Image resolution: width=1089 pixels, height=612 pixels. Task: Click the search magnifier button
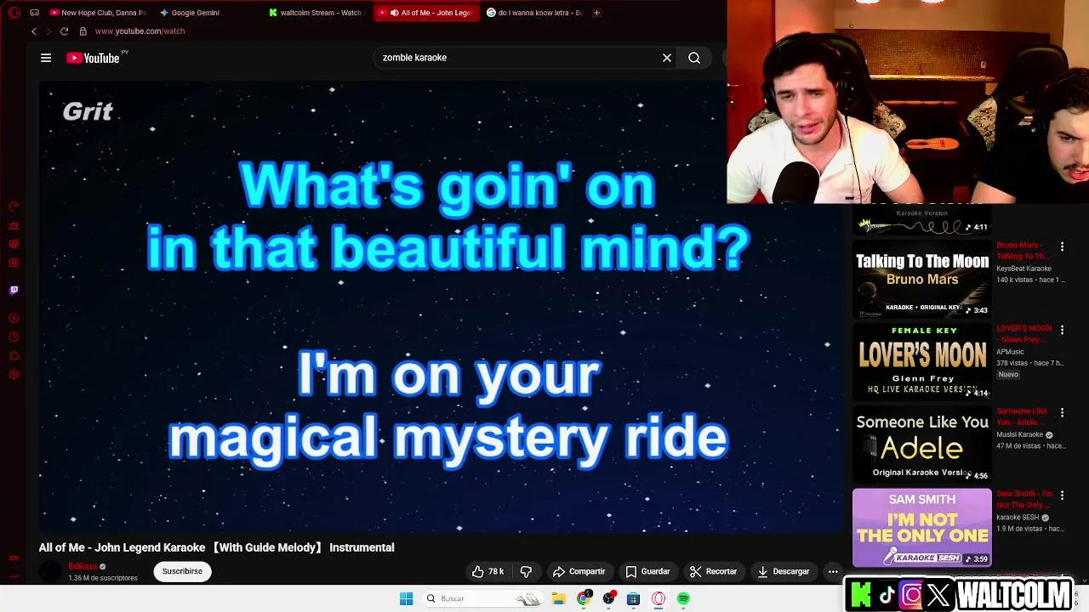pyautogui.click(x=694, y=58)
